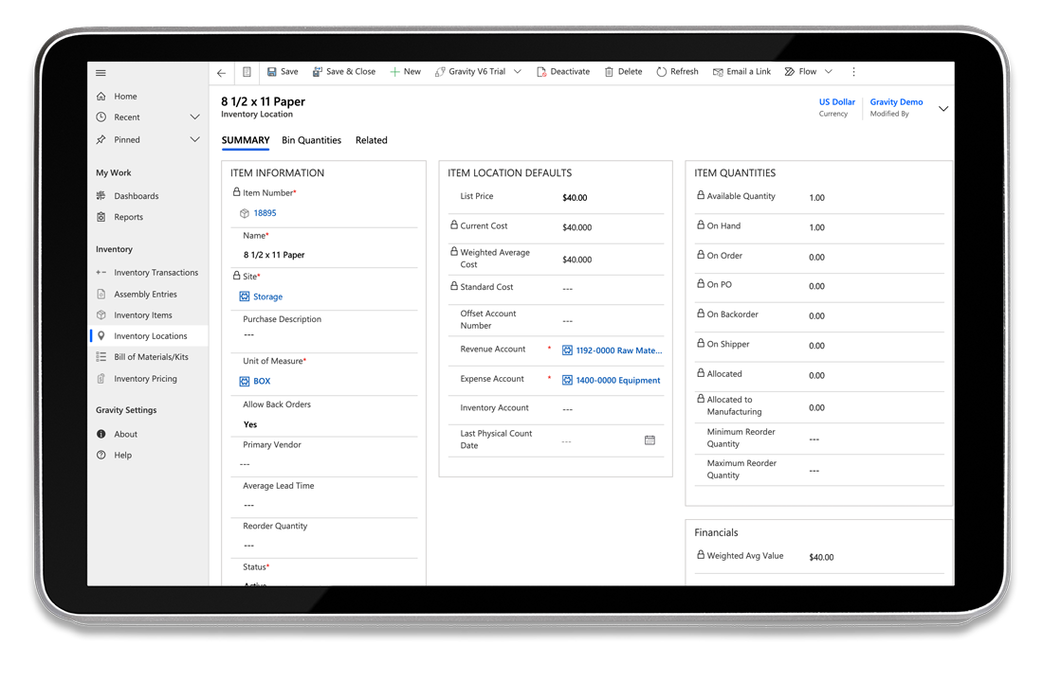Click Save & Close
Screen dimensions: 1043x682
pyautogui.click(x=344, y=72)
